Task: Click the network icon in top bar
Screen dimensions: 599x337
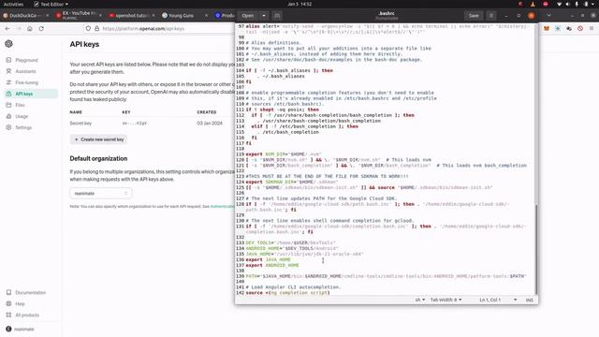Action: (x=559, y=4)
